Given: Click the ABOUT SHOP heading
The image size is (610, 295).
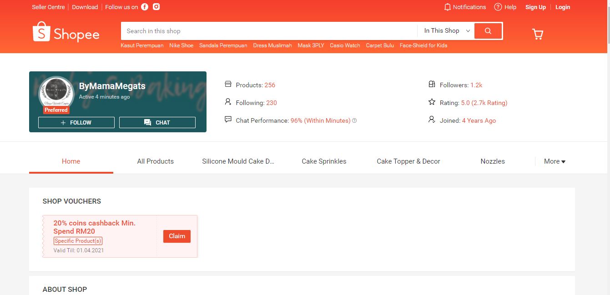Looking at the screenshot, I should tap(65, 290).
